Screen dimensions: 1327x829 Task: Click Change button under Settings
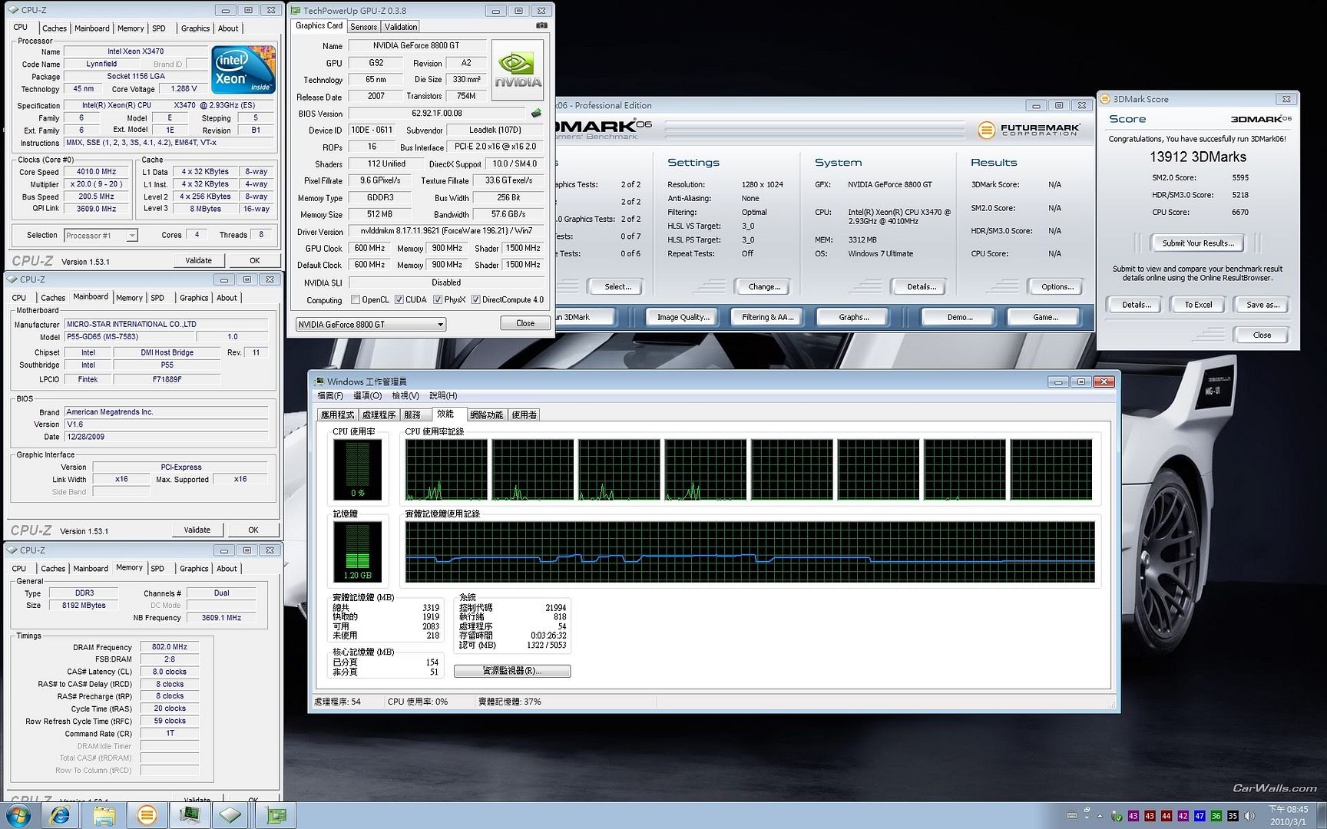764,287
